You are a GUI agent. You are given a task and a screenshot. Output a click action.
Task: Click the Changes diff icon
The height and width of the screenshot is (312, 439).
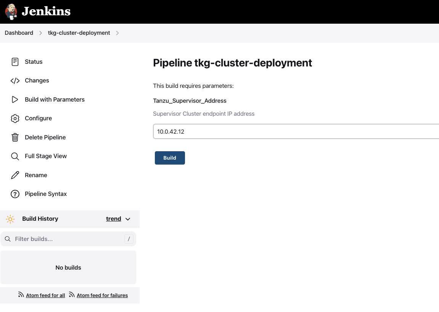[15, 80]
